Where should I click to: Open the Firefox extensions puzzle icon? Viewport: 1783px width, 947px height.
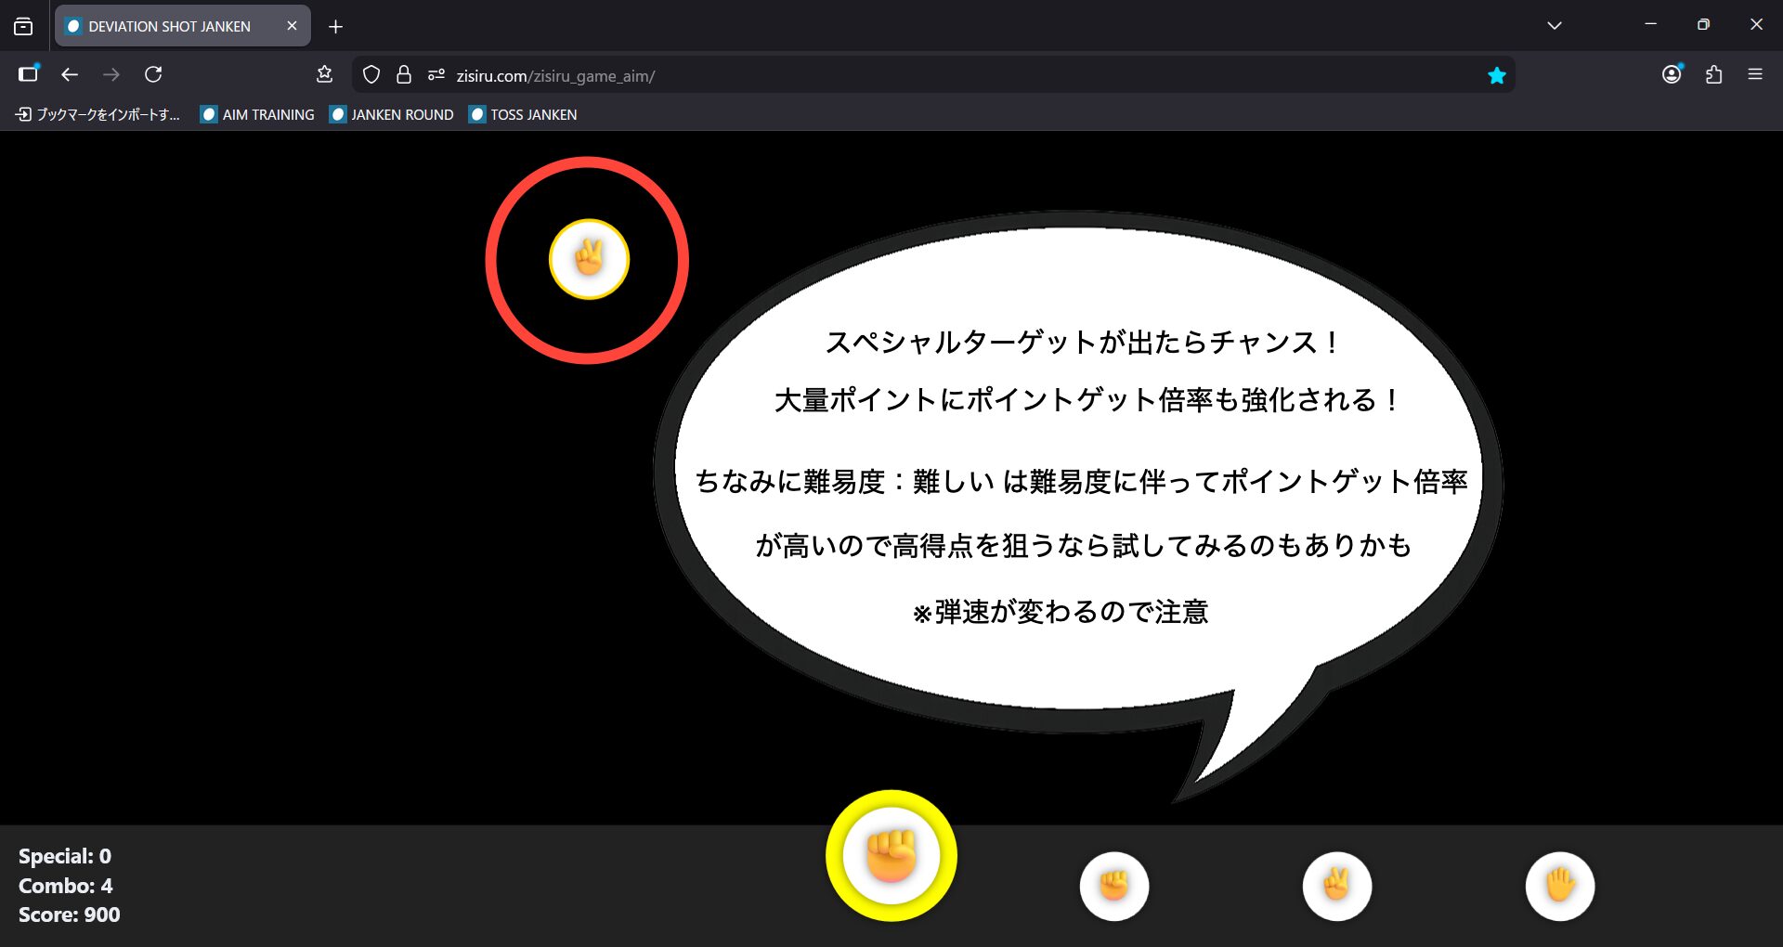tap(1713, 74)
